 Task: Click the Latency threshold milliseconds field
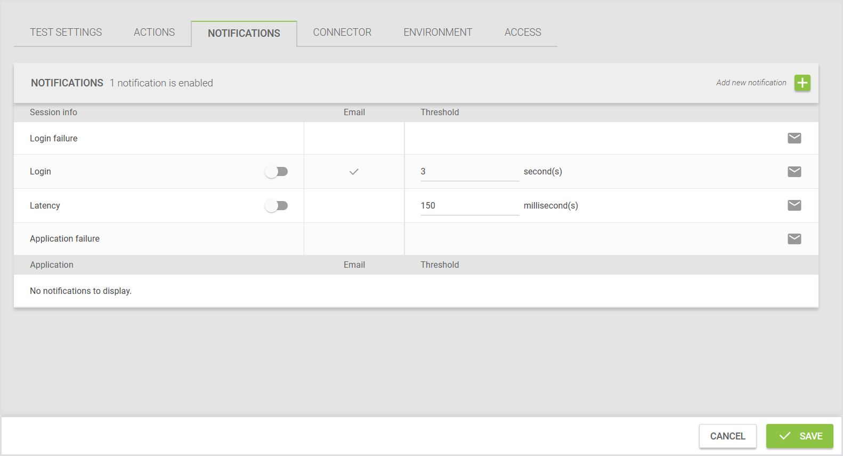(x=469, y=206)
